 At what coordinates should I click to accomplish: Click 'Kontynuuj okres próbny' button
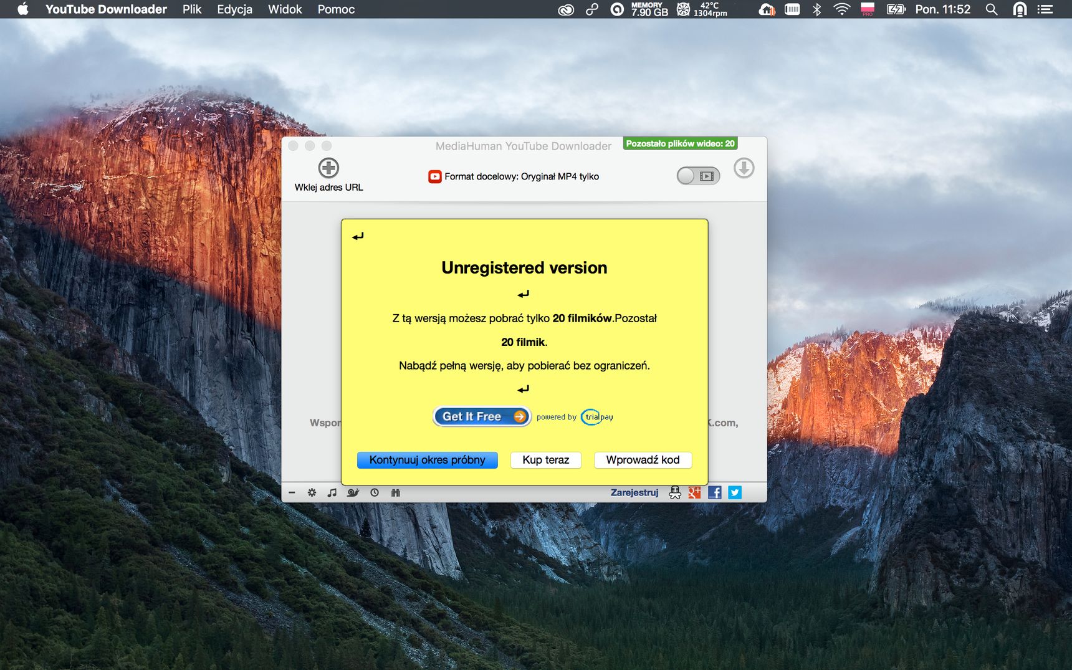point(427,460)
